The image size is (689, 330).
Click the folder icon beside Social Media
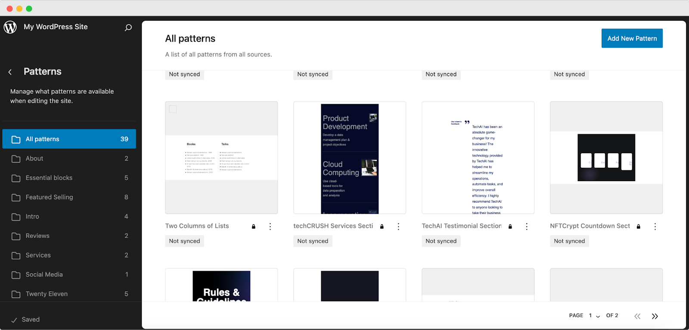pyautogui.click(x=16, y=275)
